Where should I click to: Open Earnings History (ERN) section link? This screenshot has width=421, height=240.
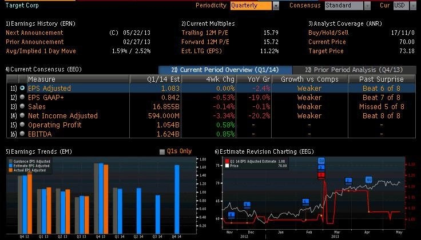point(40,23)
